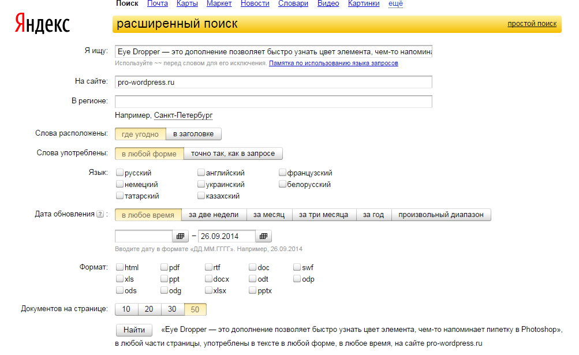Check the французский language checkbox

coord(282,173)
